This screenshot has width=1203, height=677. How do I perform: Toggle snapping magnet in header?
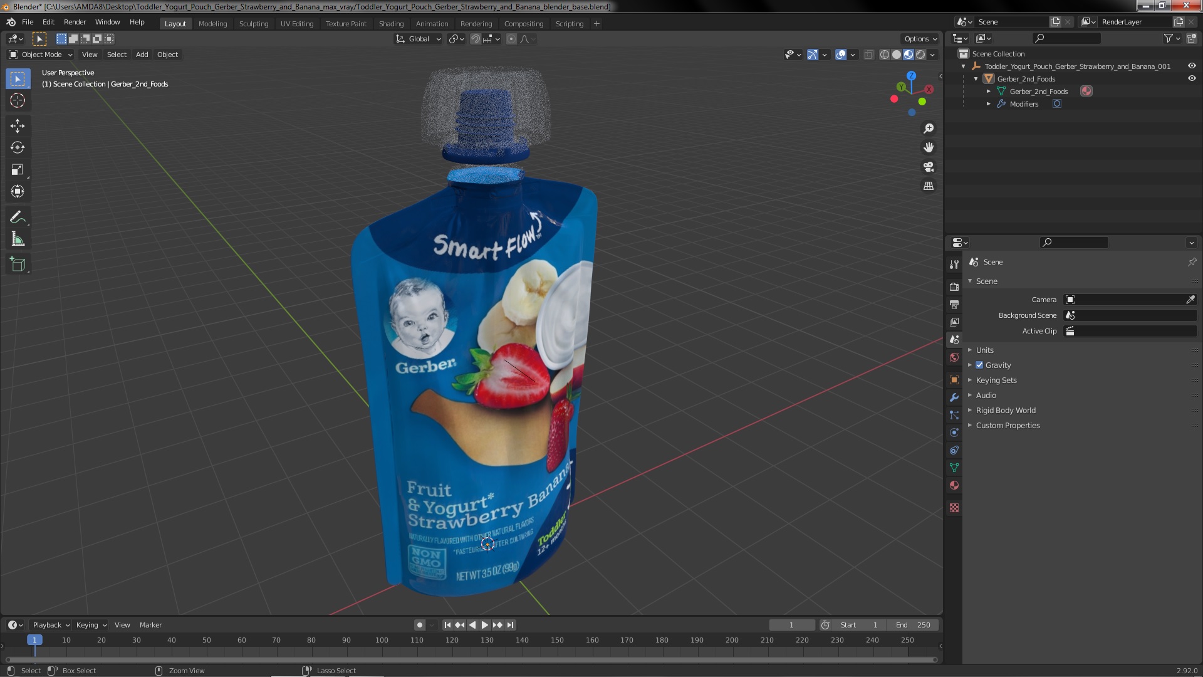[x=476, y=39]
